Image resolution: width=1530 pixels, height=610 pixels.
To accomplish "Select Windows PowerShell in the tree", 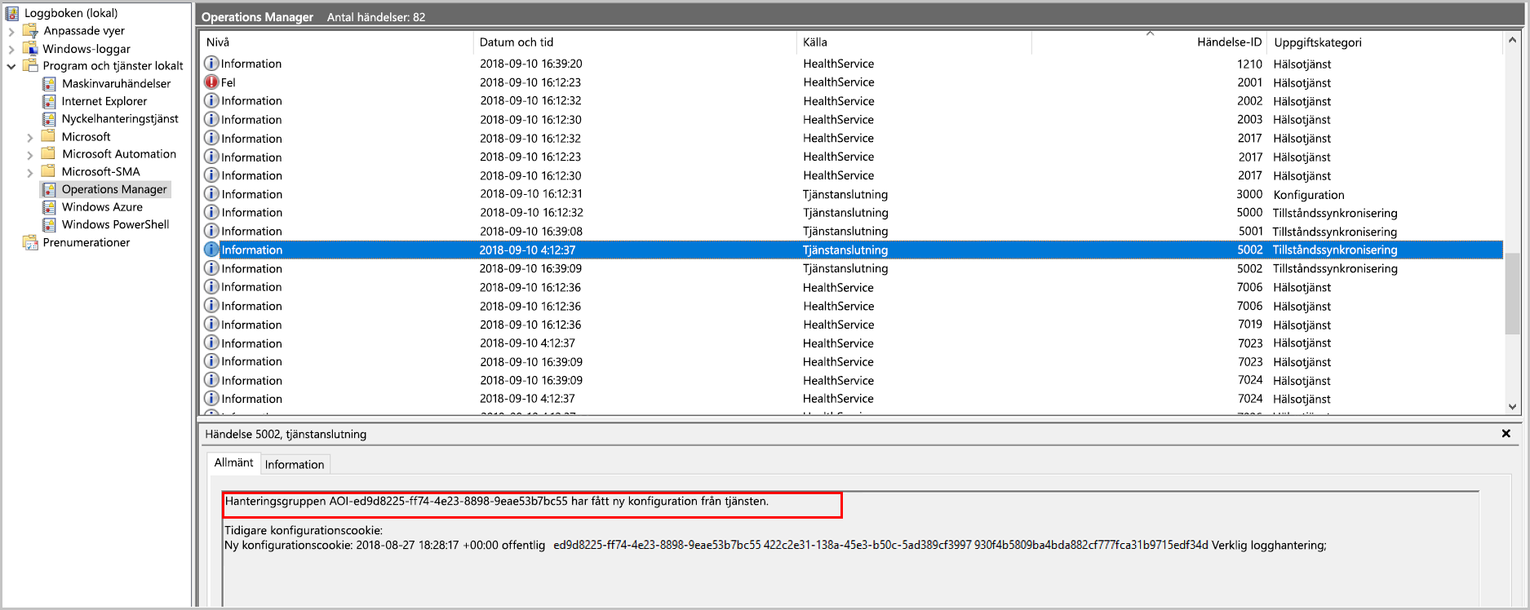I will 115,224.
